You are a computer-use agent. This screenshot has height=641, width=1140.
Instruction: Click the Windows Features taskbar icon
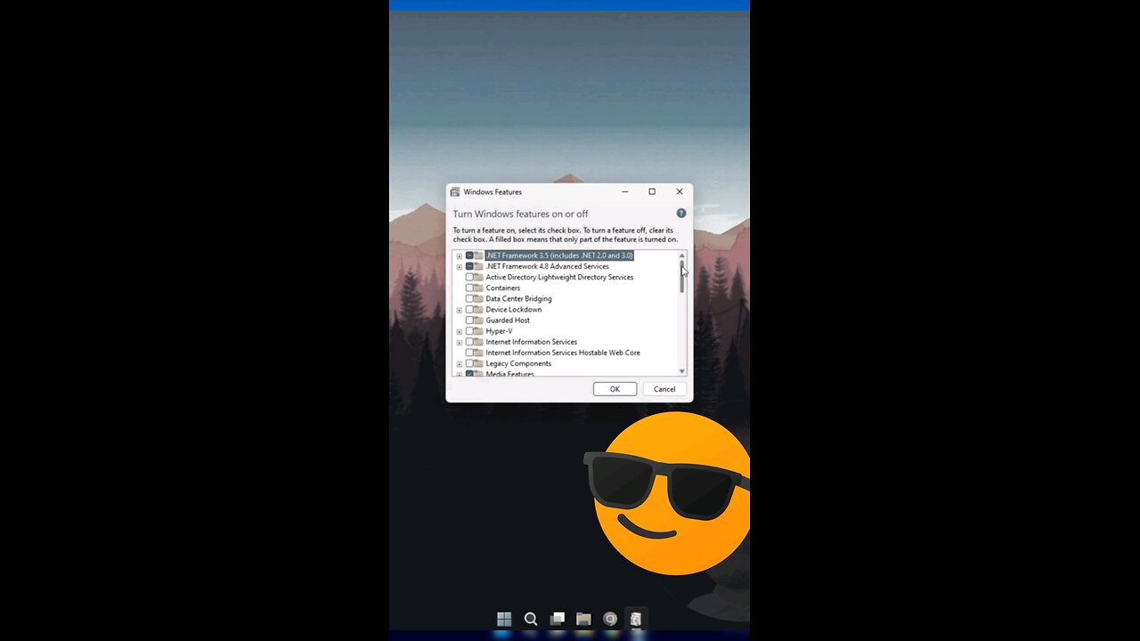pyautogui.click(x=636, y=619)
